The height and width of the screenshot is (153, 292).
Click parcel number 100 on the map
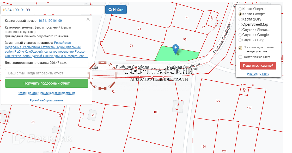[156, 112]
